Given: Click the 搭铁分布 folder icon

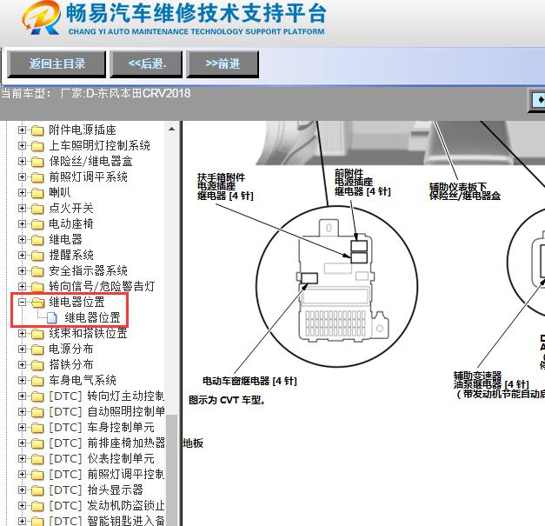Looking at the screenshot, I should pyautogui.click(x=37, y=365).
